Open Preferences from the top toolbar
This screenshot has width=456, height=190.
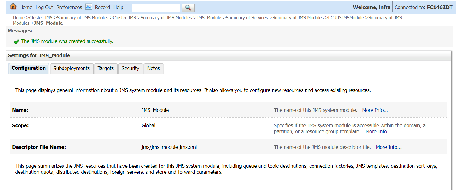pyautogui.click(x=69, y=7)
